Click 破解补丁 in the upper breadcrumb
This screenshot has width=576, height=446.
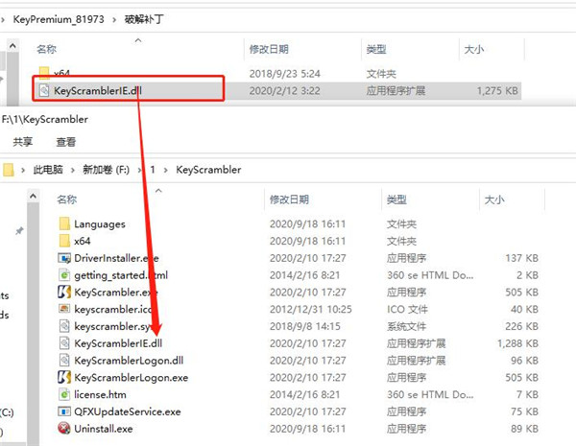(x=144, y=19)
